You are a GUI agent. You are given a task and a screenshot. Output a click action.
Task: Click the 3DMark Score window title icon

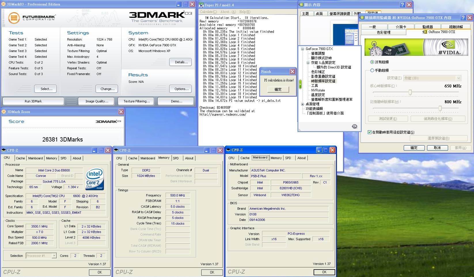tap(4, 112)
